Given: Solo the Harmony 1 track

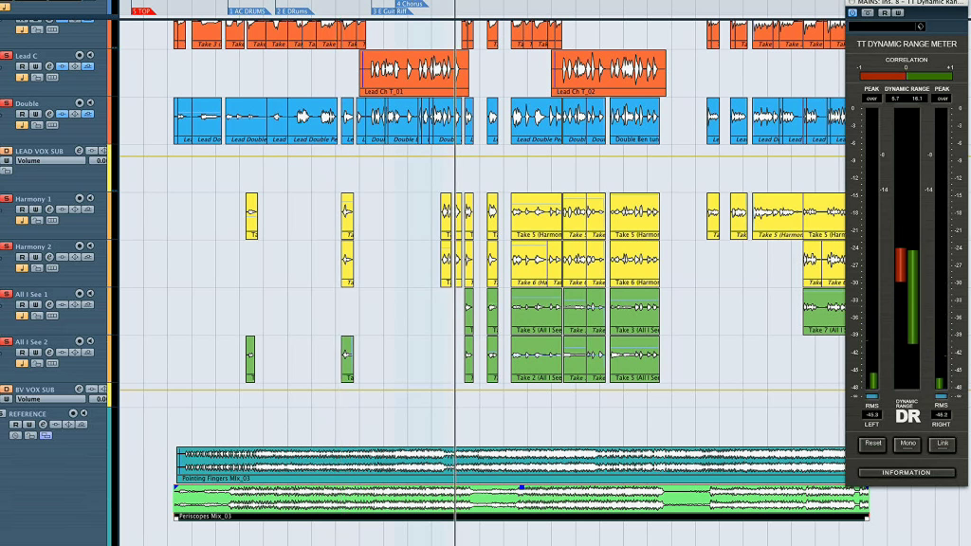Looking at the screenshot, I should (7, 198).
